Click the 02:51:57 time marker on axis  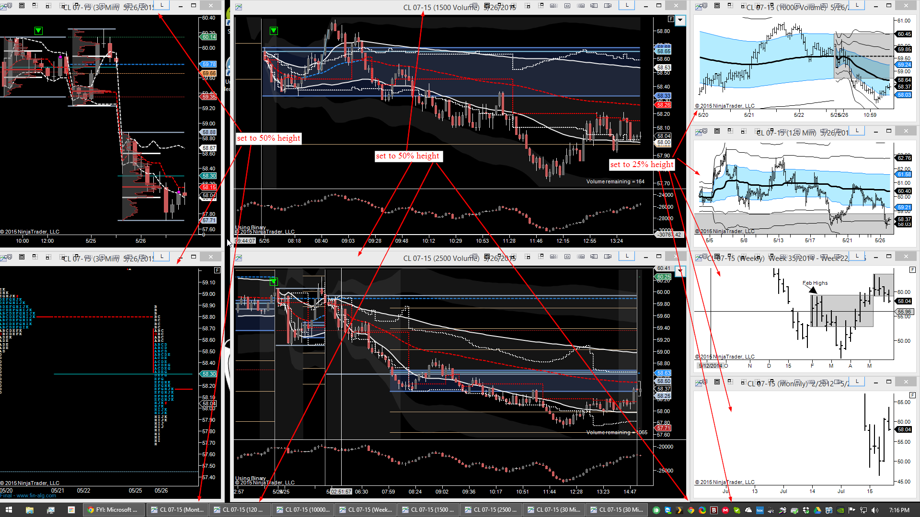click(341, 492)
